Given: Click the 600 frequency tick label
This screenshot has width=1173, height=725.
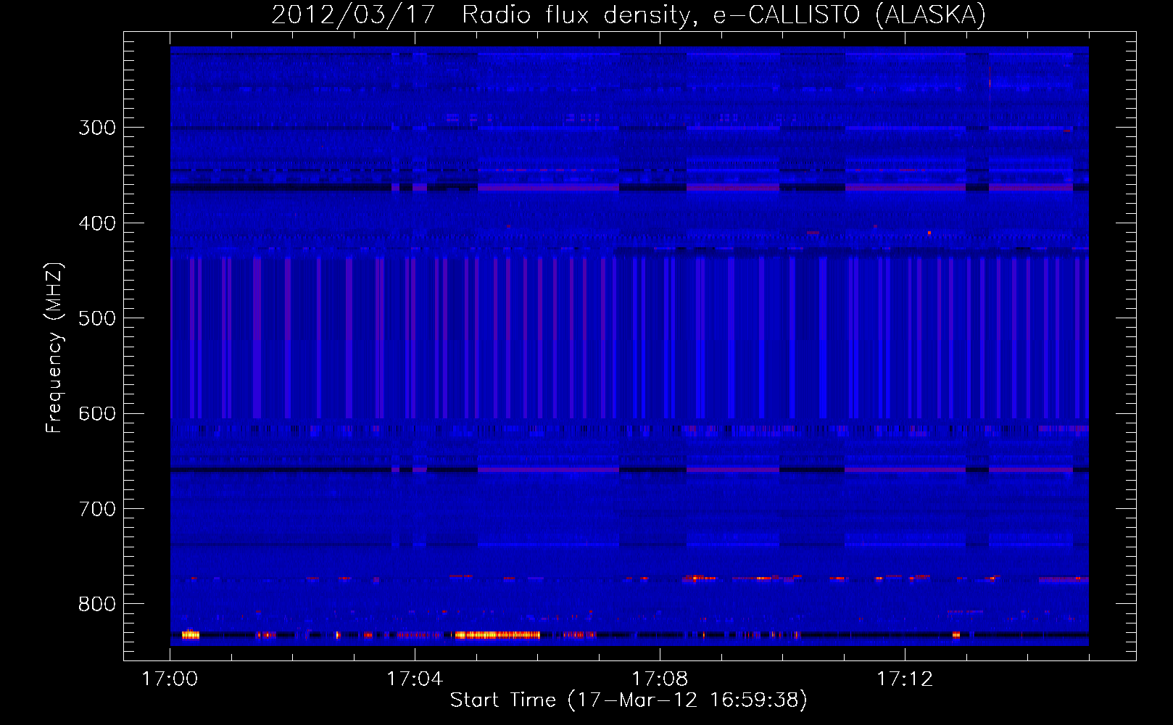Looking at the screenshot, I should 97,414.
